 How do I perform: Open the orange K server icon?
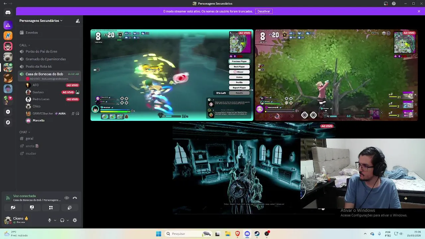8,36
